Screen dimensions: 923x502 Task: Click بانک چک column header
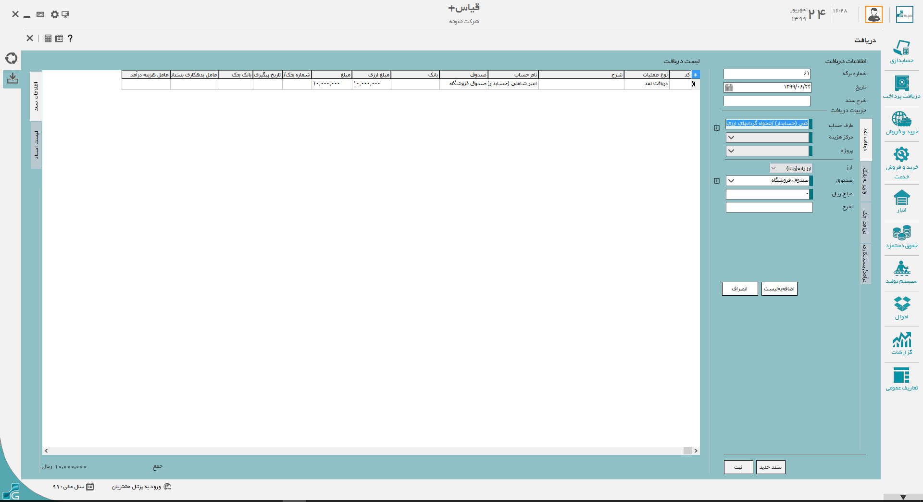236,75
